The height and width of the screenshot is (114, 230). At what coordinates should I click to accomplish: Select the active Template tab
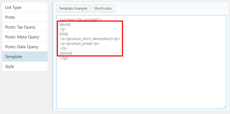[x=25, y=57]
